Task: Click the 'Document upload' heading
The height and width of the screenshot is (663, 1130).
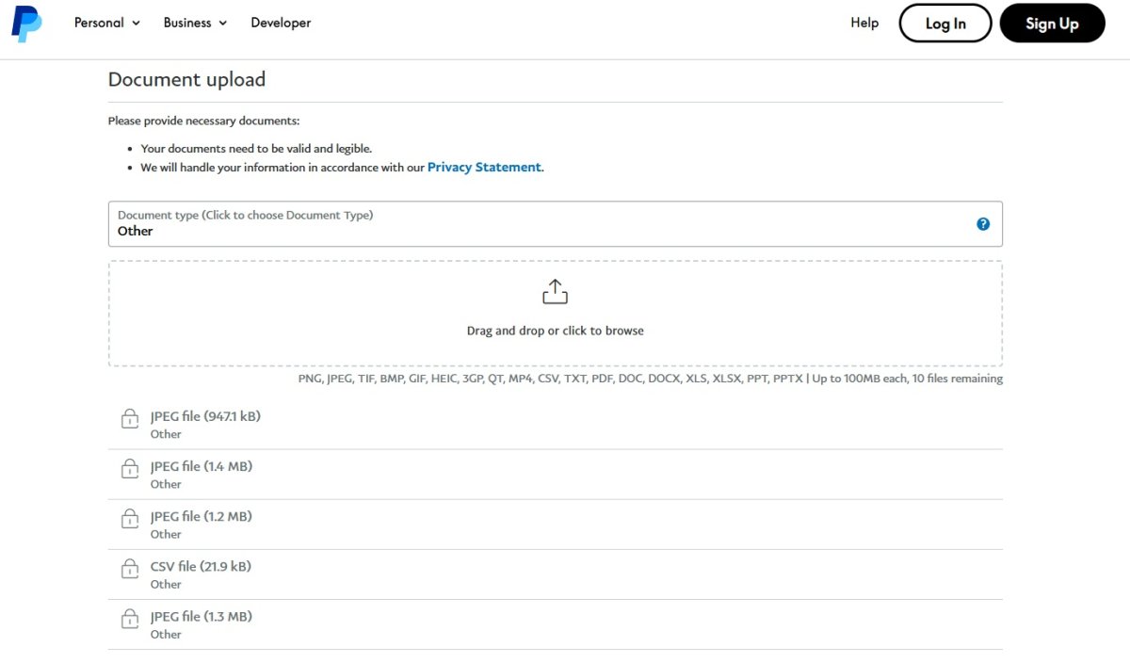Action: point(186,80)
